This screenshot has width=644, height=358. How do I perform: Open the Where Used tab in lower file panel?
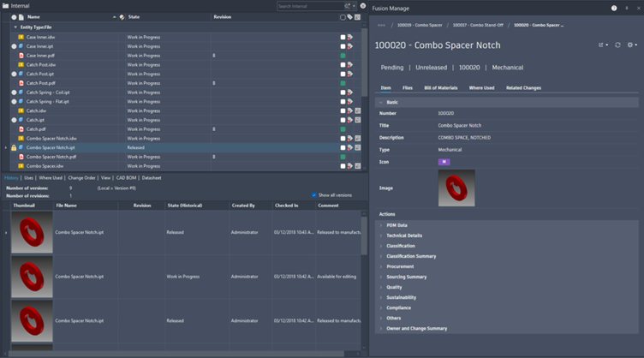point(51,178)
